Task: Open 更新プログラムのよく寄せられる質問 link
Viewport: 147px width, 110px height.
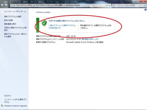Action: (x=15, y=35)
